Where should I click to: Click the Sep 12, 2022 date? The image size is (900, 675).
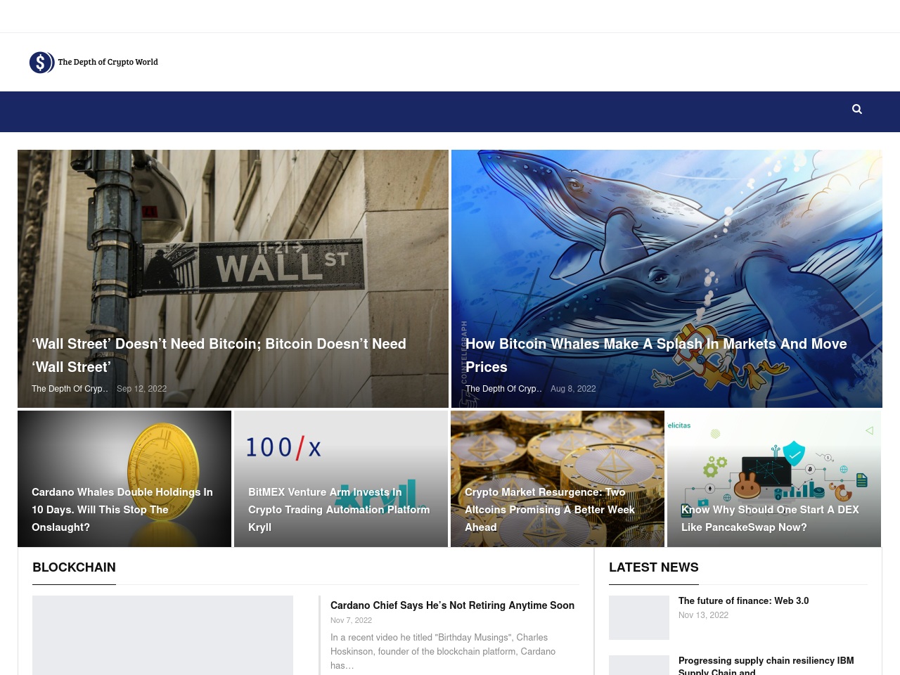pyautogui.click(x=141, y=389)
